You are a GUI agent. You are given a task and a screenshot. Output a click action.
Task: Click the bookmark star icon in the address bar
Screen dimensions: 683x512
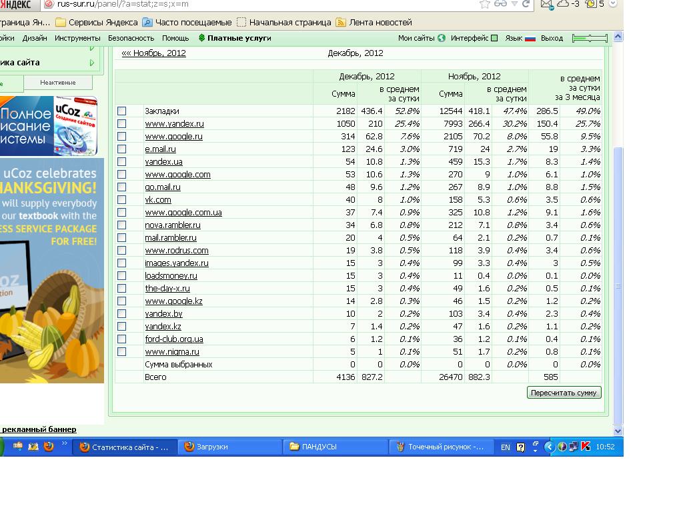pos(484,4)
